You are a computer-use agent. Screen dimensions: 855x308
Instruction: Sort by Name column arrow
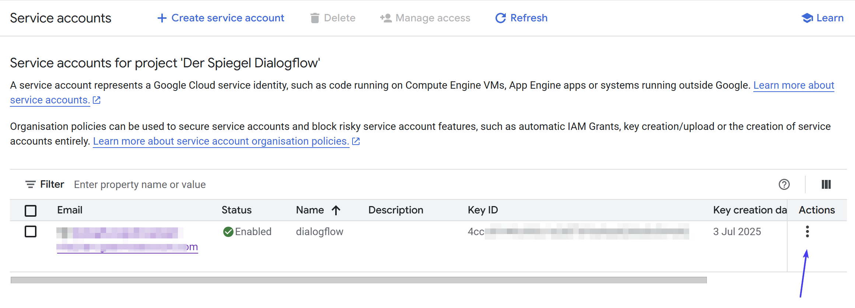[336, 210]
